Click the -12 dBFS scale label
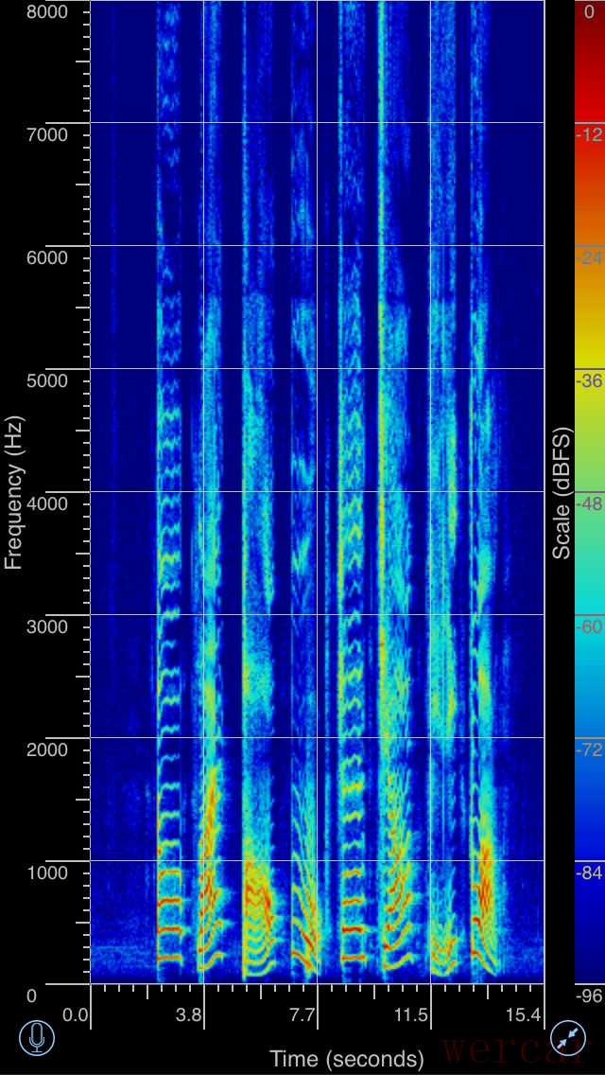The image size is (605, 1075). (x=589, y=134)
